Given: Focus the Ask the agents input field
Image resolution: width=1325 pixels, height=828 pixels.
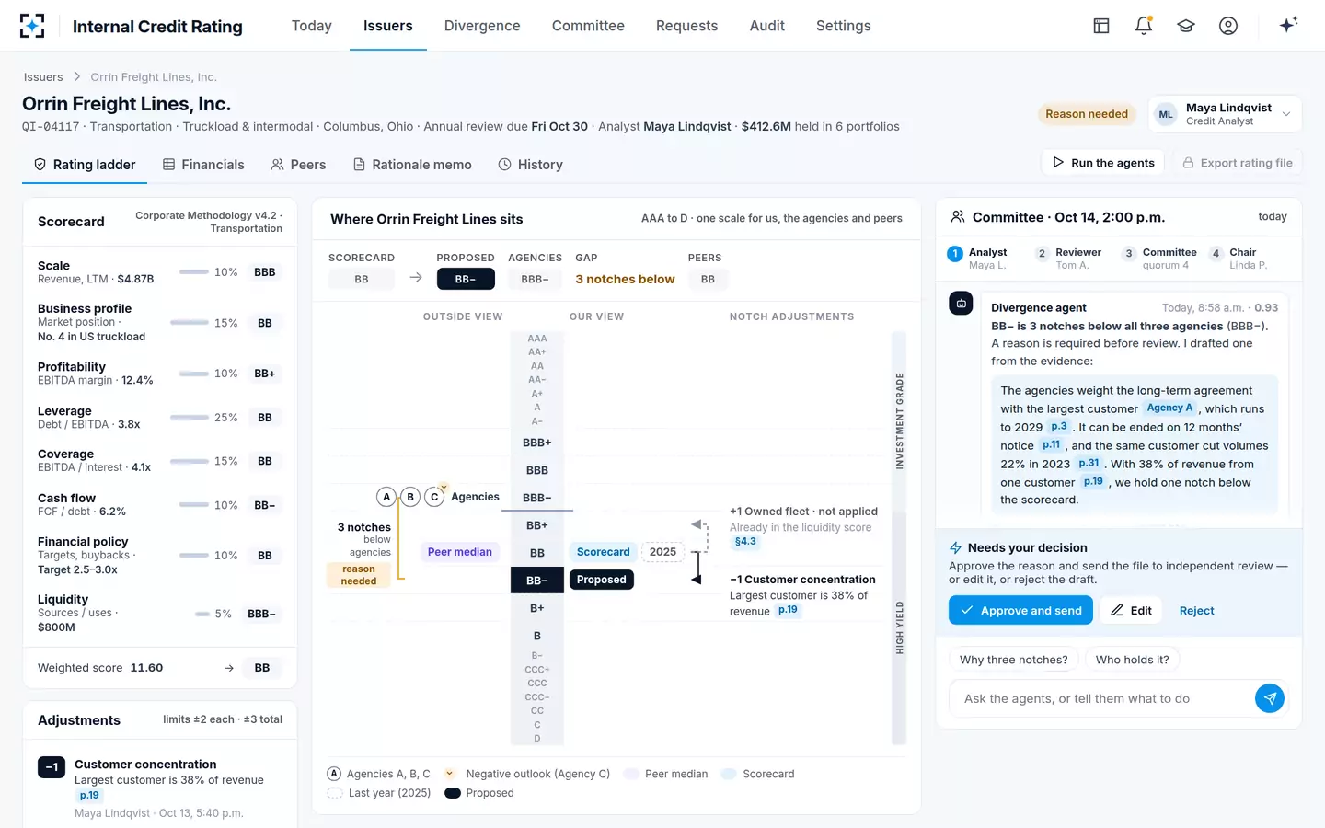Looking at the screenshot, I should tap(1102, 698).
